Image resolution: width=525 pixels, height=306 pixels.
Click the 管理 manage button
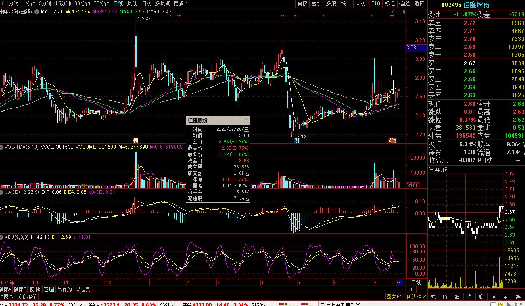point(48,289)
